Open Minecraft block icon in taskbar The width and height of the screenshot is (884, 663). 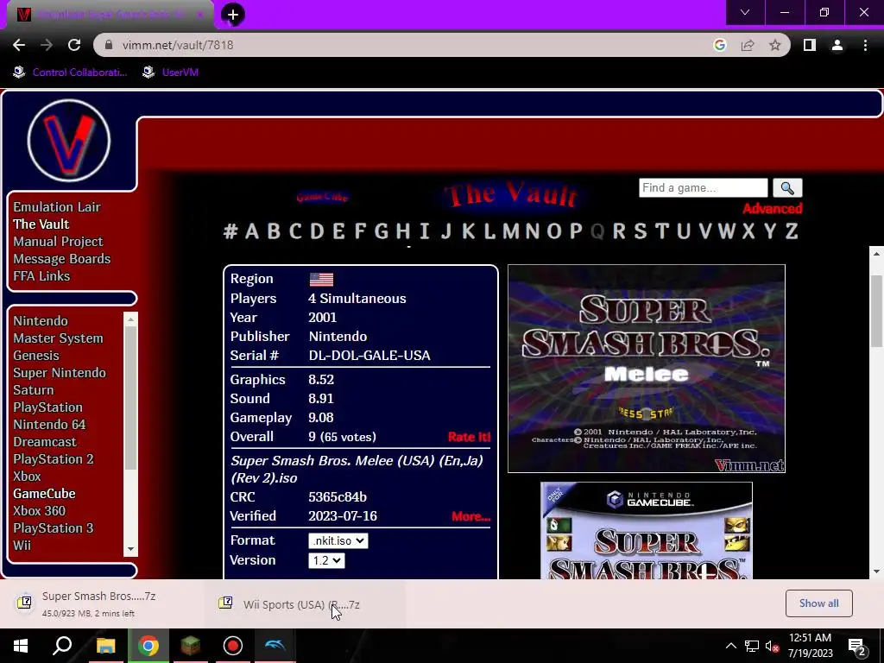(191, 646)
